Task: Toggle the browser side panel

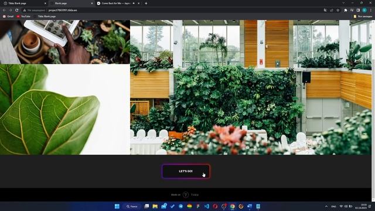Action: (x=358, y=11)
